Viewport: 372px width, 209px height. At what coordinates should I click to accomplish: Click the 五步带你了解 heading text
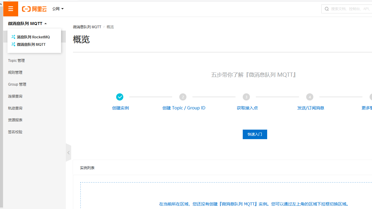[x=254, y=75]
